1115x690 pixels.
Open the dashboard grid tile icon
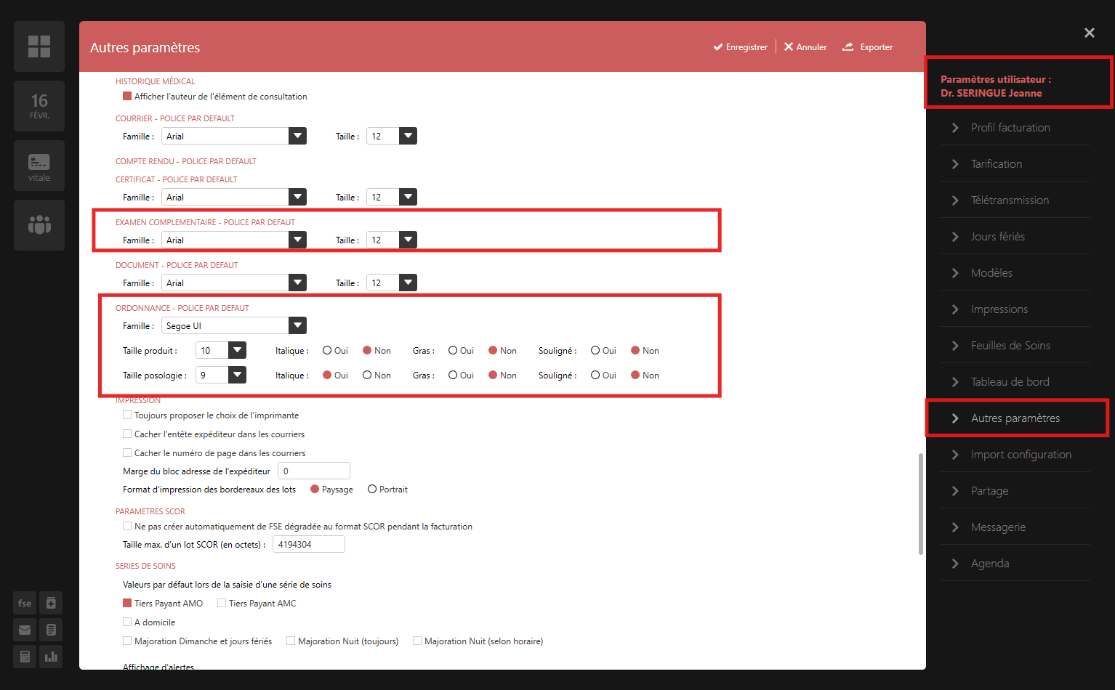(39, 46)
